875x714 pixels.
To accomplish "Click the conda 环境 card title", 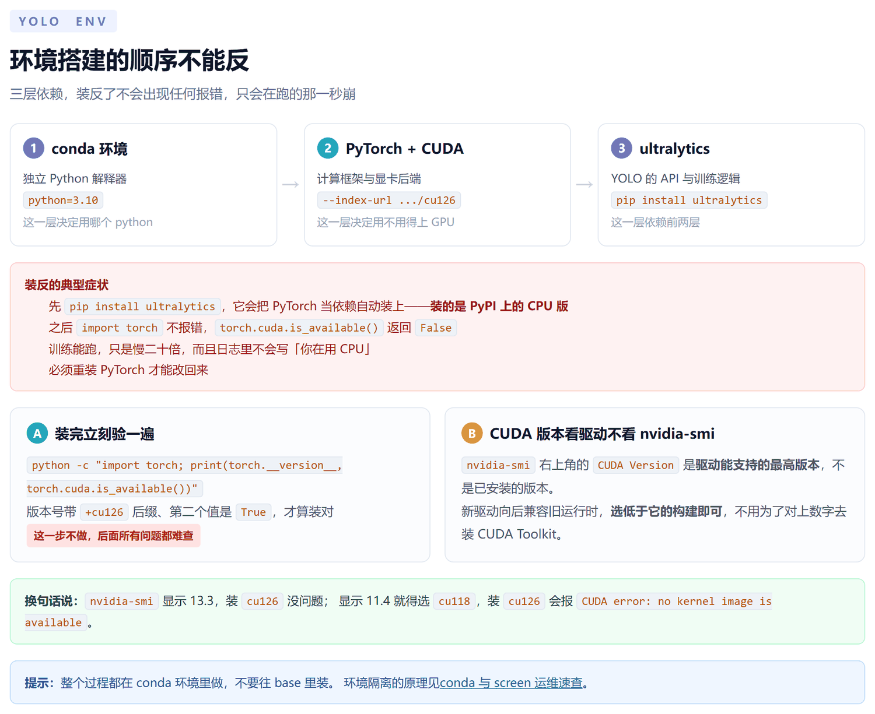I will point(89,149).
